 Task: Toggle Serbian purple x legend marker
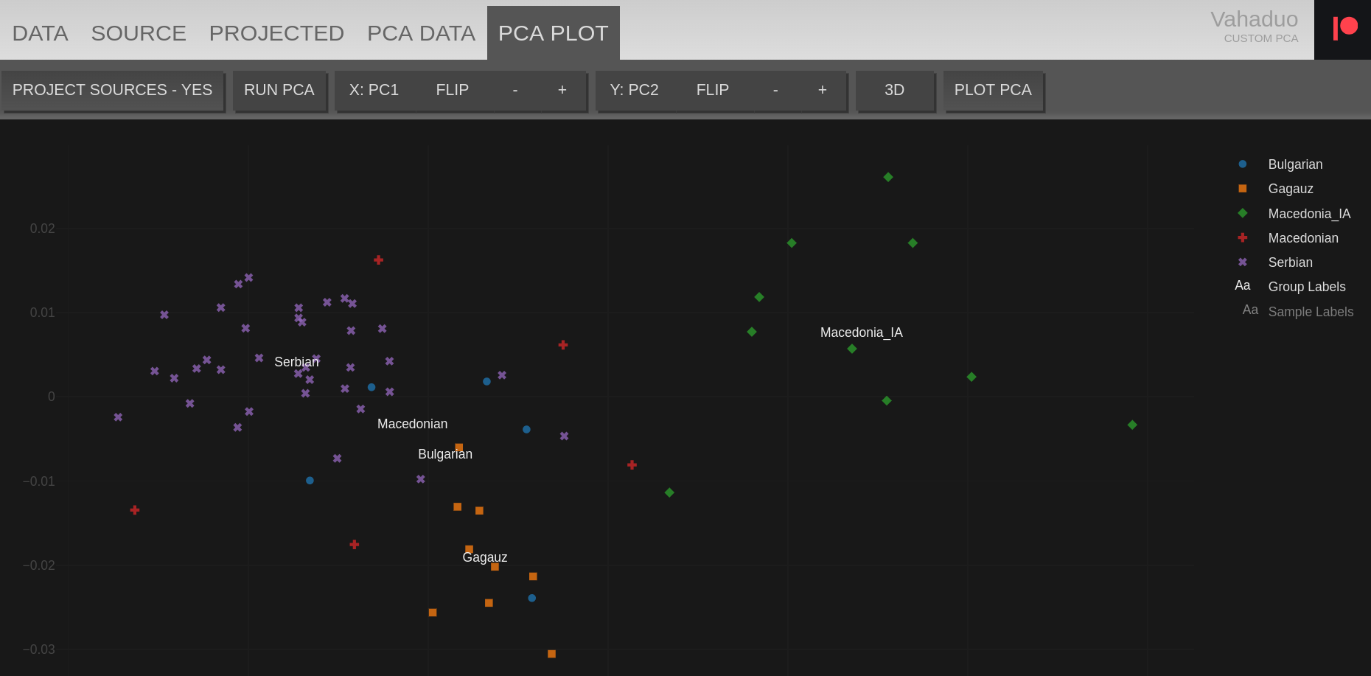coord(1243,262)
